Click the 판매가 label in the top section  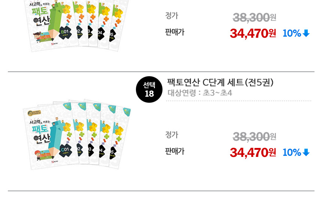(x=174, y=32)
